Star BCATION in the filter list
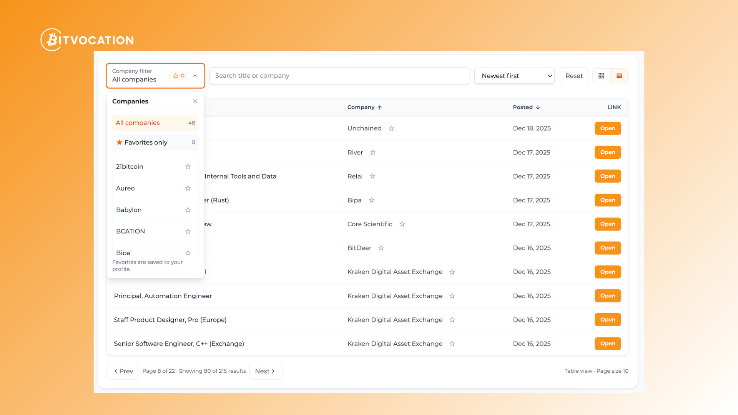 (x=188, y=231)
